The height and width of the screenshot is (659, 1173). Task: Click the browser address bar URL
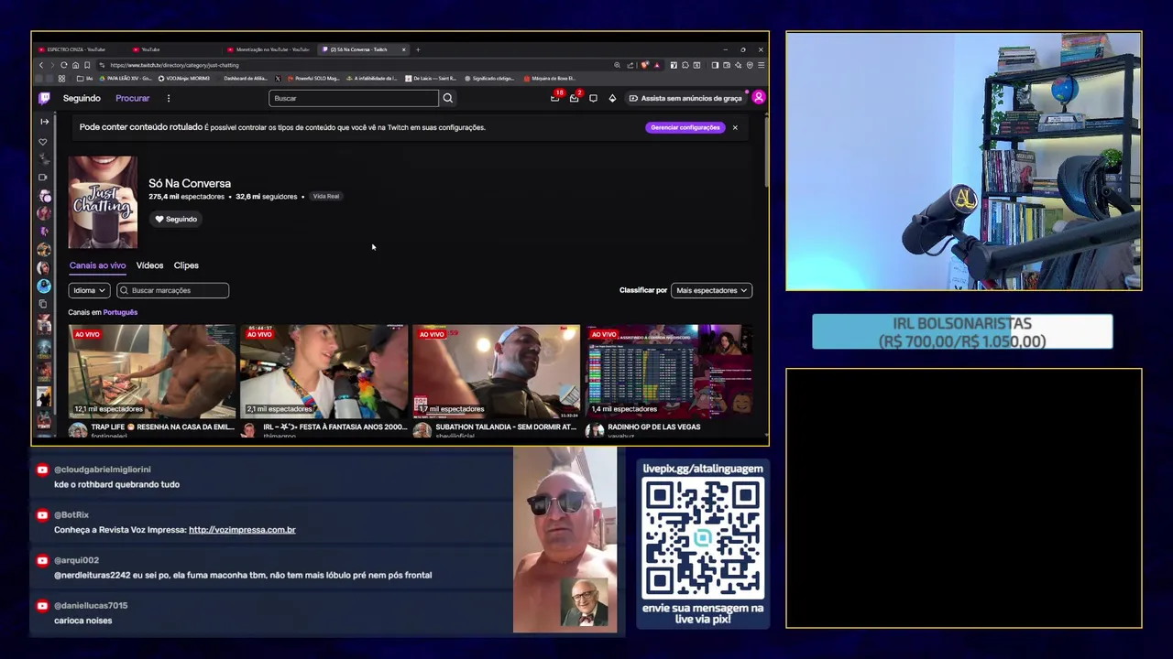click(x=174, y=65)
